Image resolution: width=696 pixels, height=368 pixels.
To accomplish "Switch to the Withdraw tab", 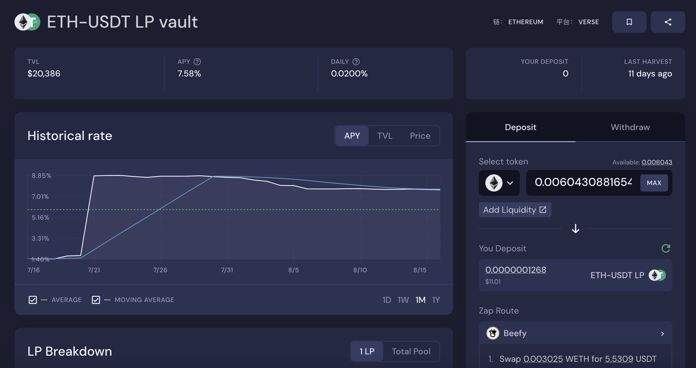I will click(x=630, y=127).
